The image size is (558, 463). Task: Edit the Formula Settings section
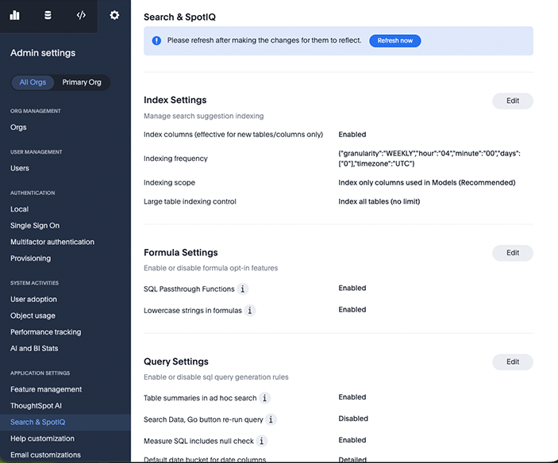513,253
